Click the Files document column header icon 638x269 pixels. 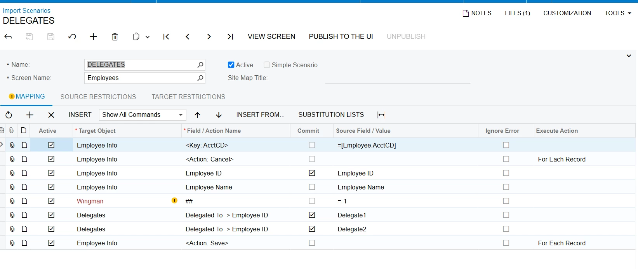[x=24, y=131]
